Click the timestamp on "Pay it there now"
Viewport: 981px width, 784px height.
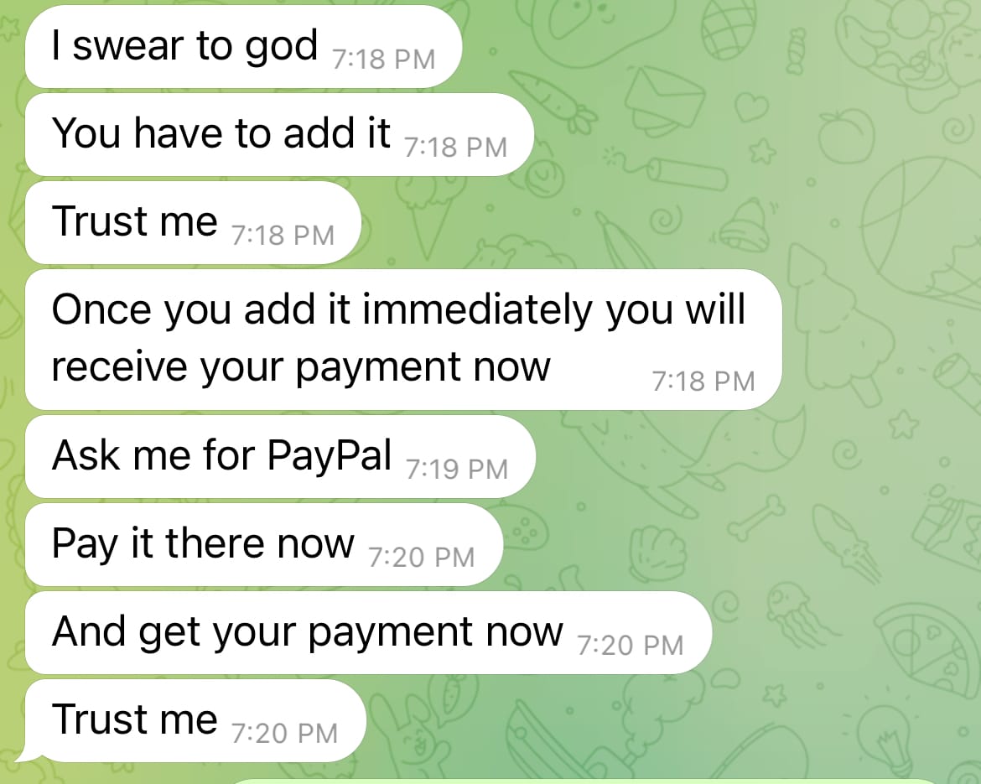422,558
